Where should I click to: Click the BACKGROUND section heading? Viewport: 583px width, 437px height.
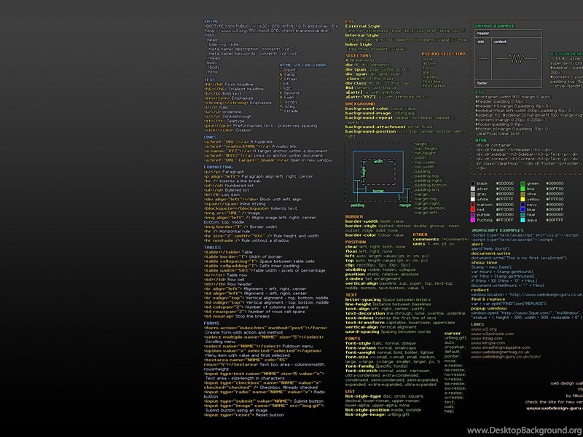click(360, 104)
